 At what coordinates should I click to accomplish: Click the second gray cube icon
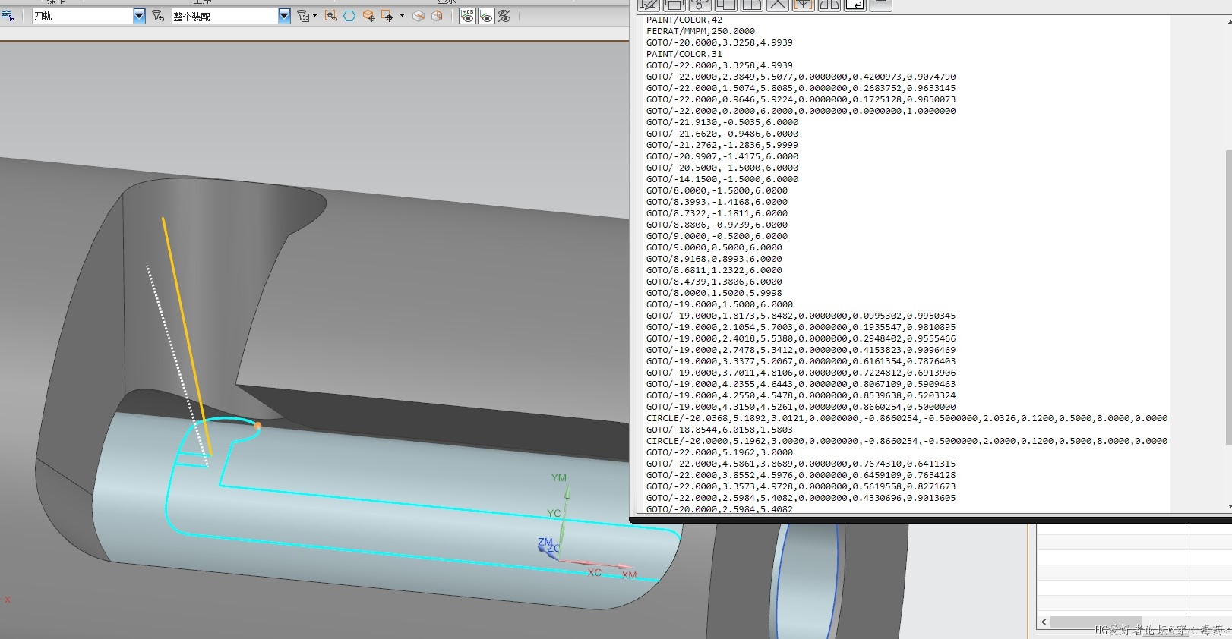pyautogui.click(x=437, y=16)
